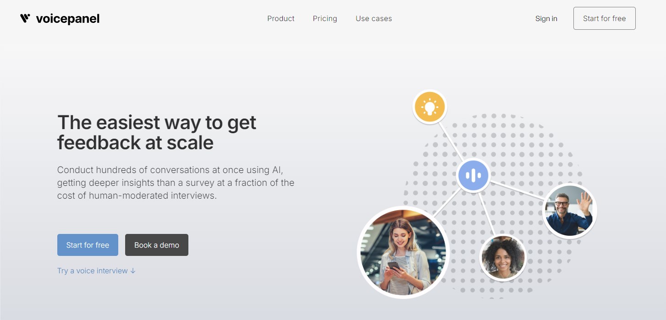Select the photo of the waving man
Image resolution: width=666 pixels, height=320 pixels.
569,211
